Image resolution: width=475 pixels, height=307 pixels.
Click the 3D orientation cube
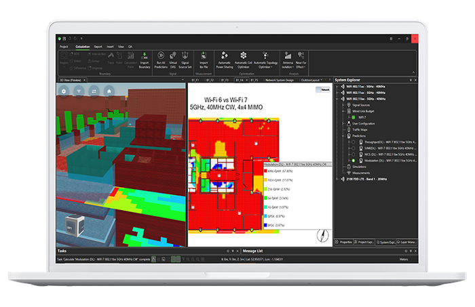pyautogui.click(x=75, y=226)
